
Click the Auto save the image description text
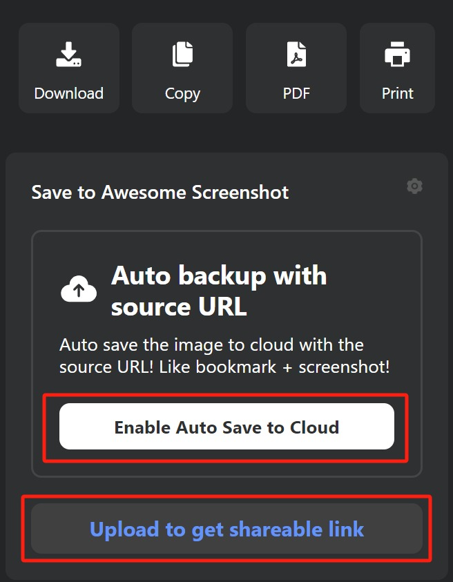click(x=224, y=356)
